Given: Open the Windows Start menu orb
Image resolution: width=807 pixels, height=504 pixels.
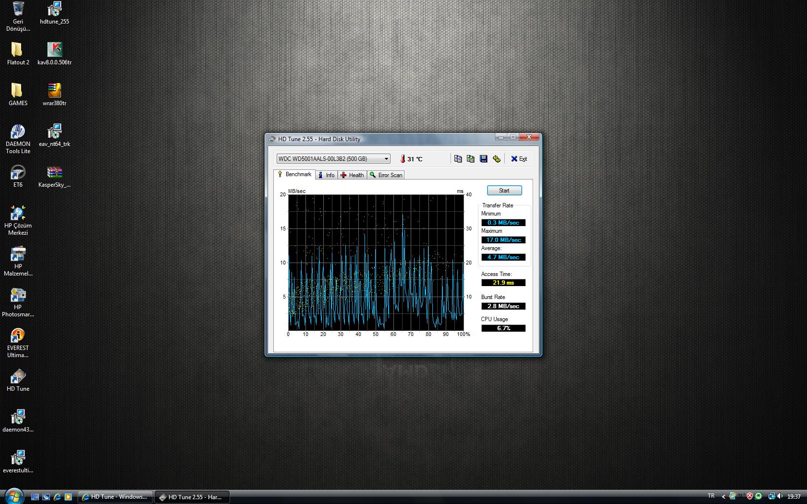Looking at the screenshot, I should point(13,496).
